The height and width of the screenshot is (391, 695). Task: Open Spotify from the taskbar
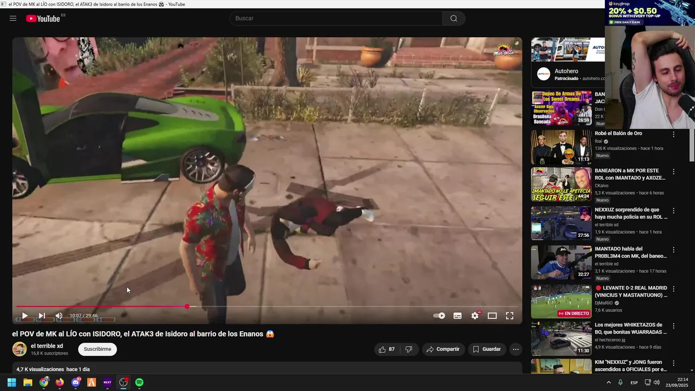(x=139, y=382)
